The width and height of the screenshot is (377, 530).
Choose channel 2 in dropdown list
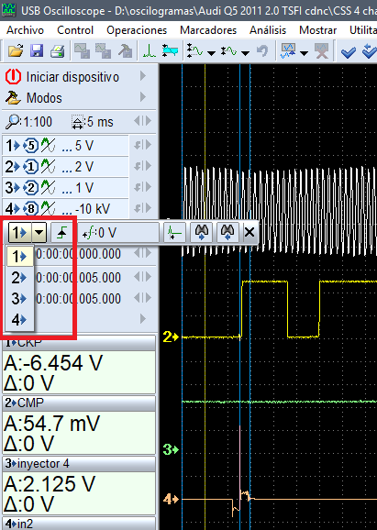20,278
